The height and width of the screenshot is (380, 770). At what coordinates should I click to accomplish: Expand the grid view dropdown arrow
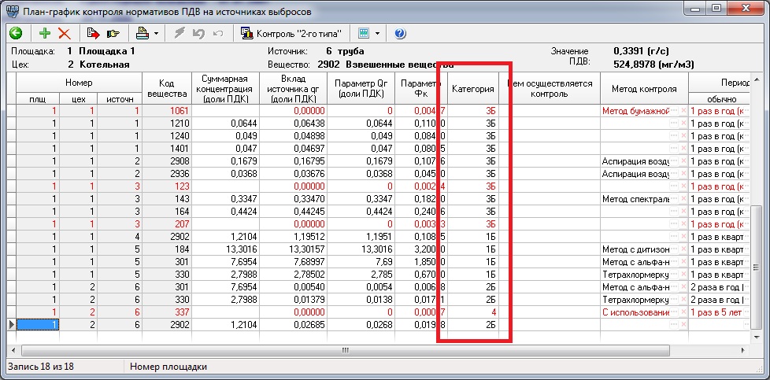378,34
